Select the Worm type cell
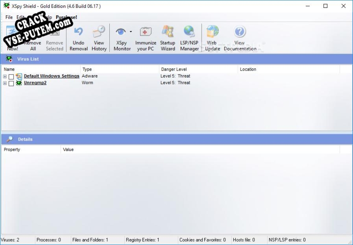Image resolution: width=353 pixels, height=245 pixels. coord(87,82)
